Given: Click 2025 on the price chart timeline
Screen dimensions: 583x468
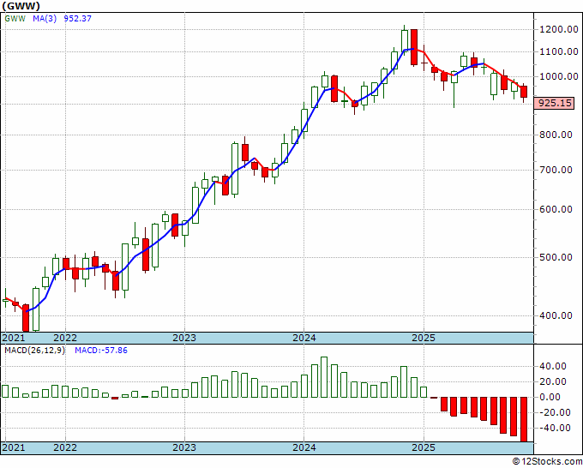Looking at the screenshot, I should pos(424,338).
